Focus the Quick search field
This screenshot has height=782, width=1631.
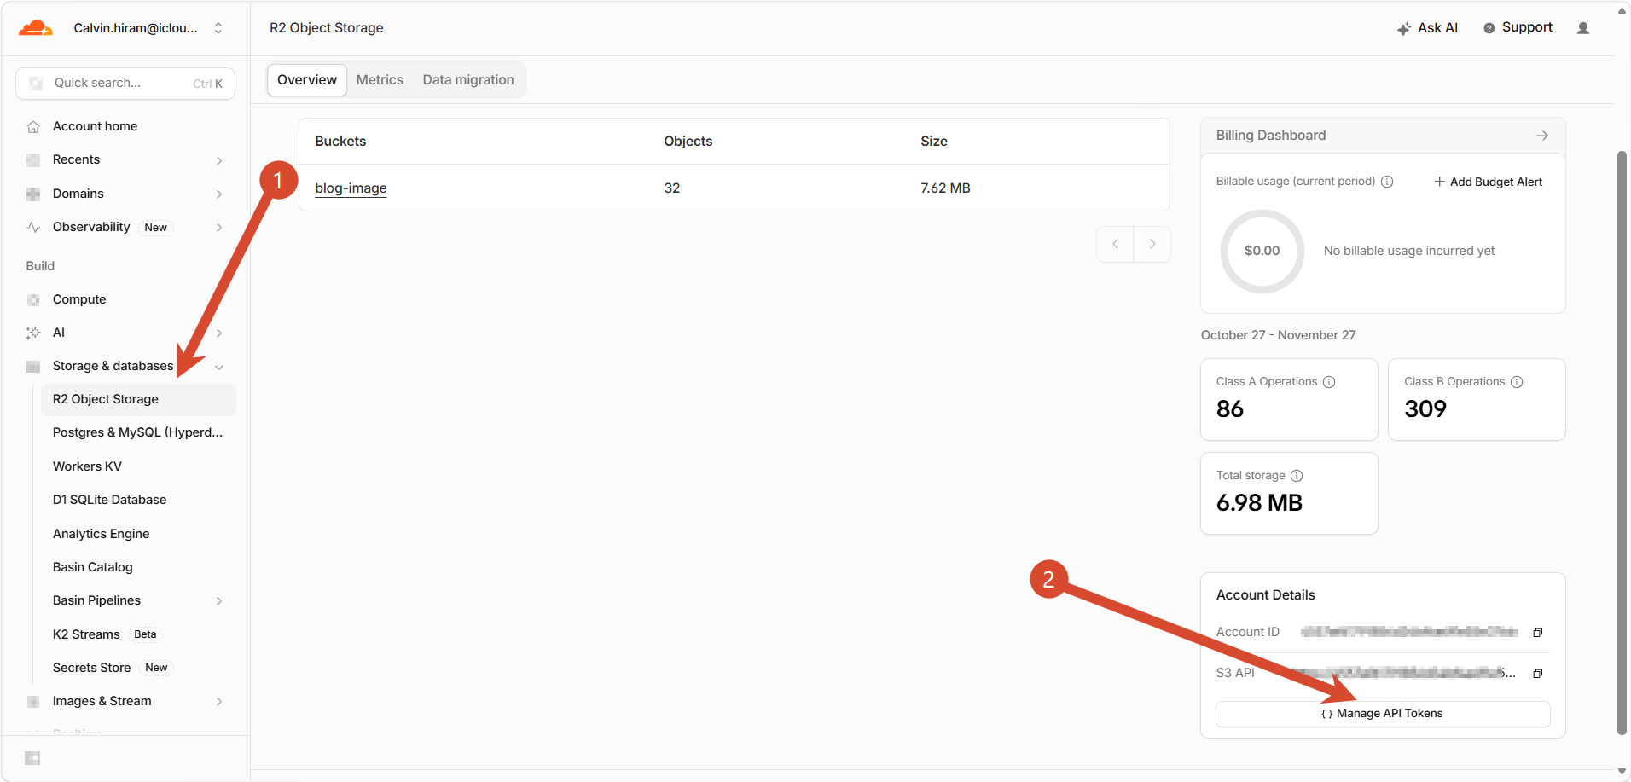point(125,84)
